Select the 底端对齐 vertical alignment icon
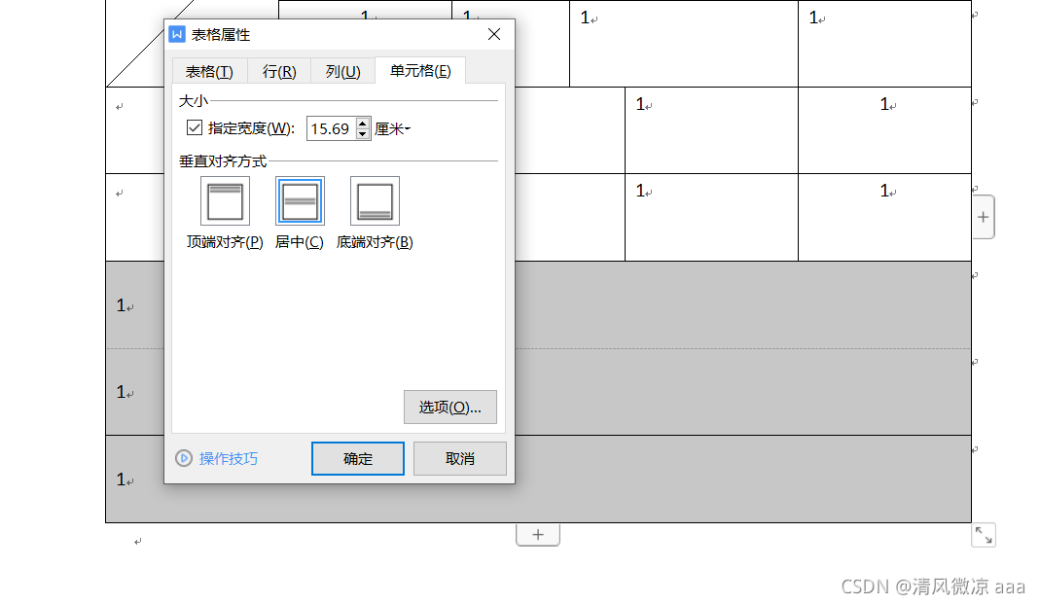This screenshot has height=604, width=1040. coord(374,200)
